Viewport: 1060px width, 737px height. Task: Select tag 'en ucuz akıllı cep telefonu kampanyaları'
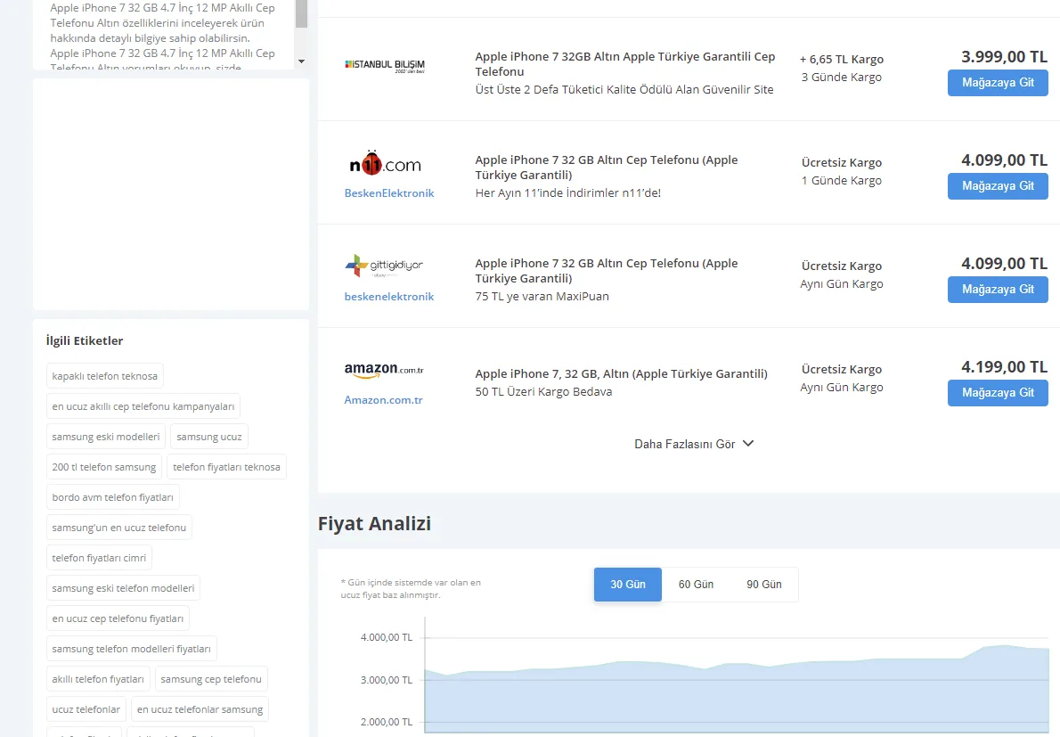point(143,406)
